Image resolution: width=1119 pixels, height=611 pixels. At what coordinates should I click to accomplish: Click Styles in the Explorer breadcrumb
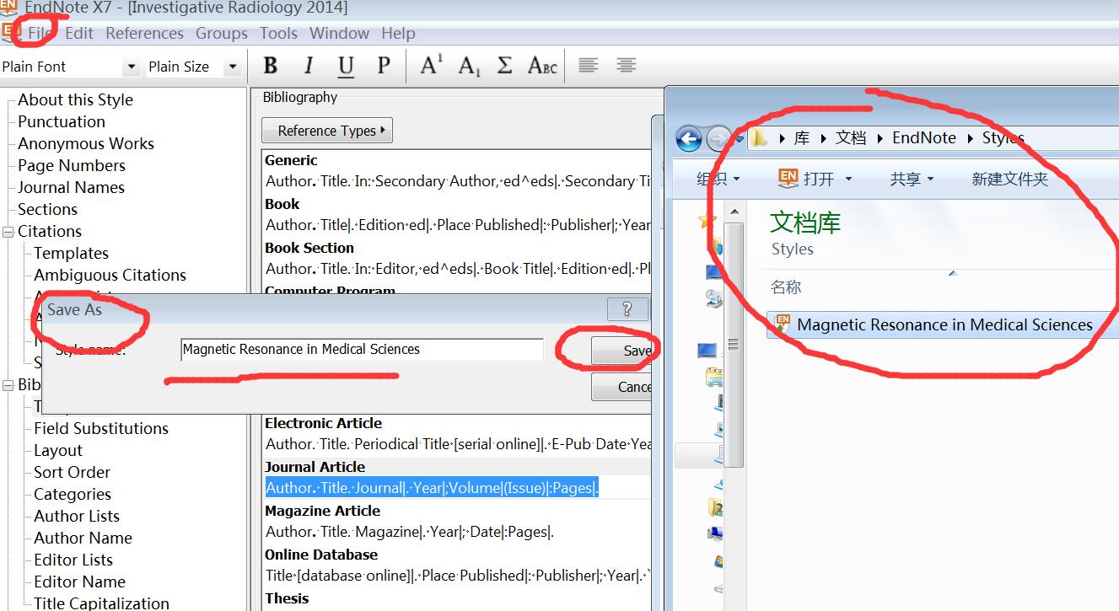1003,138
